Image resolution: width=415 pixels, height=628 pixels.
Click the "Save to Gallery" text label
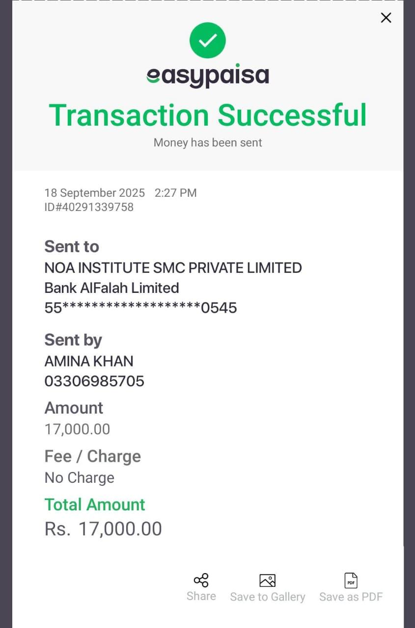click(x=267, y=597)
